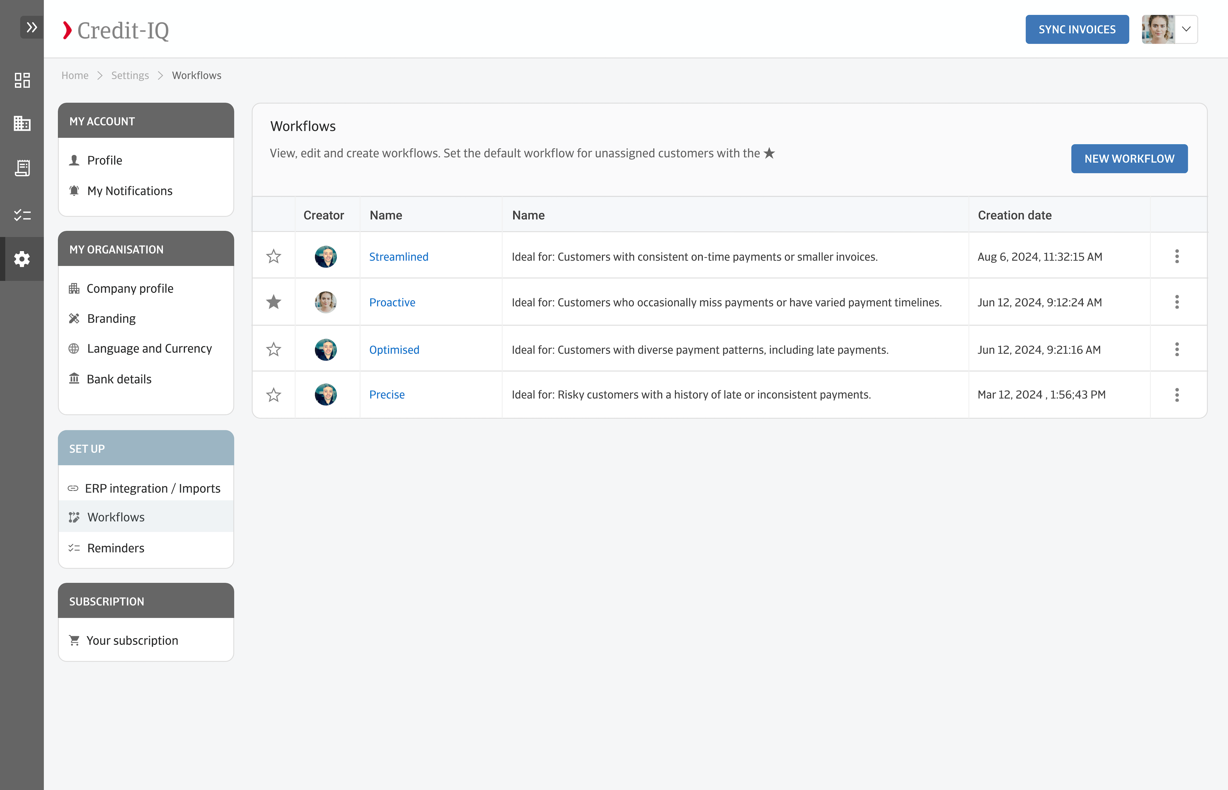This screenshot has height=790, width=1228.
Task: Click the Sync Invoices button
Action: click(1077, 30)
